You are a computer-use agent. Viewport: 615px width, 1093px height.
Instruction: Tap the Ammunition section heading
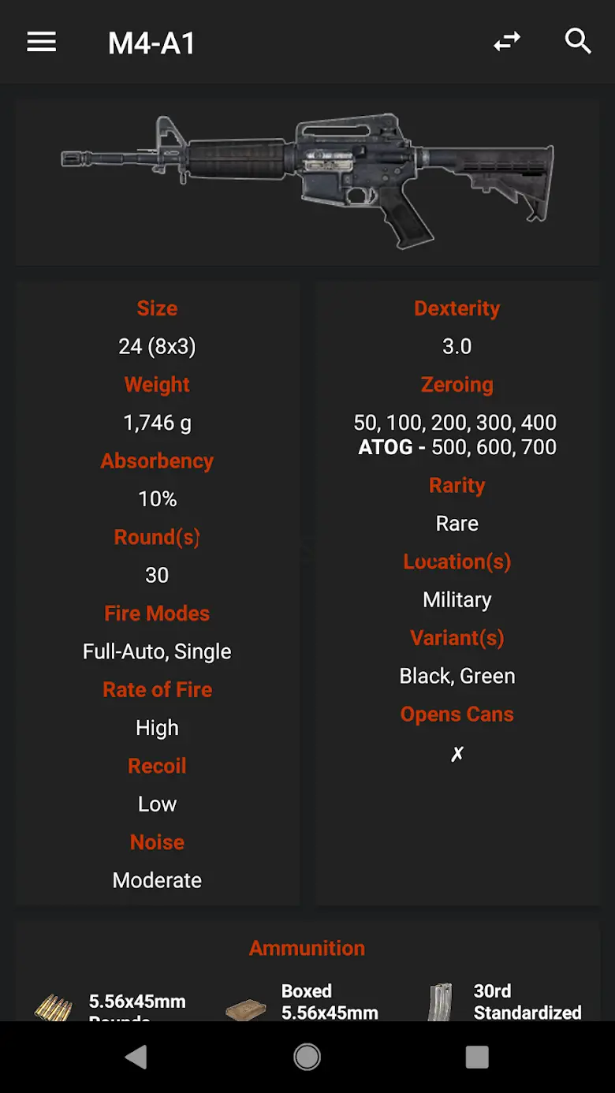tap(307, 948)
